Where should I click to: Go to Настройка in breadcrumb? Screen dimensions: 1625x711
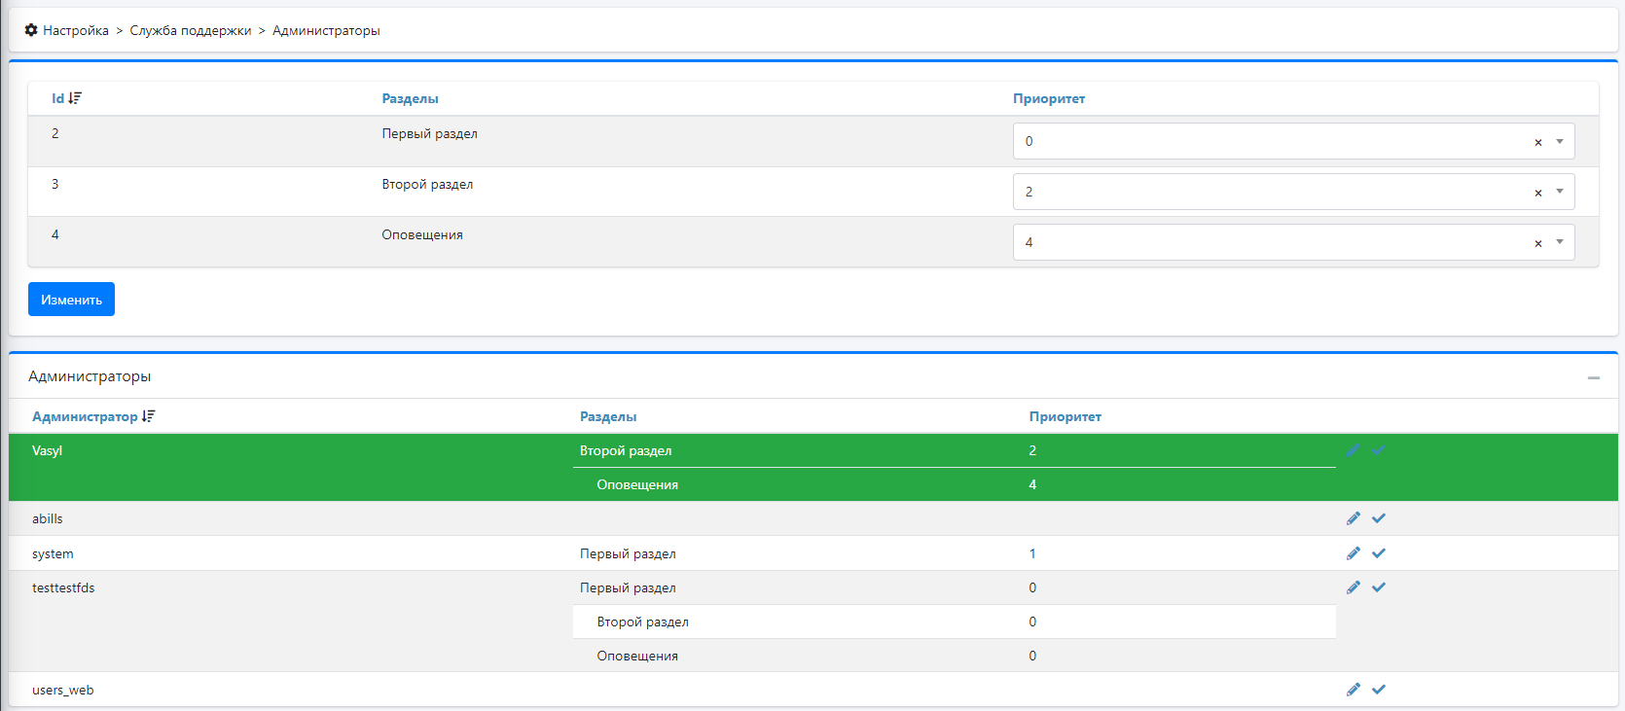coord(75,31)
